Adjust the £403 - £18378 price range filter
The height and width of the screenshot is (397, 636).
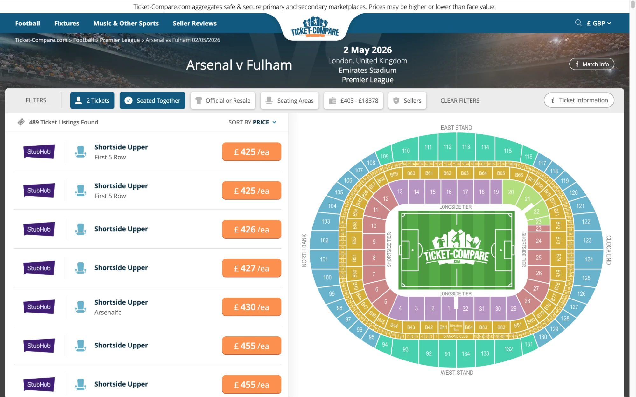[353, 100]
